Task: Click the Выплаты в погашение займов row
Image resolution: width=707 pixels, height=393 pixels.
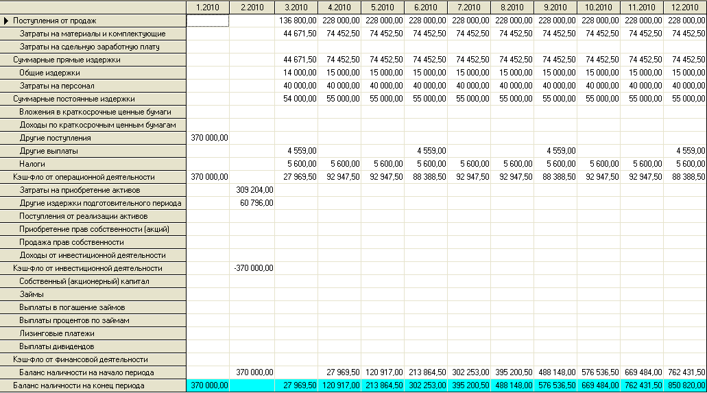Action: point(93,308)
